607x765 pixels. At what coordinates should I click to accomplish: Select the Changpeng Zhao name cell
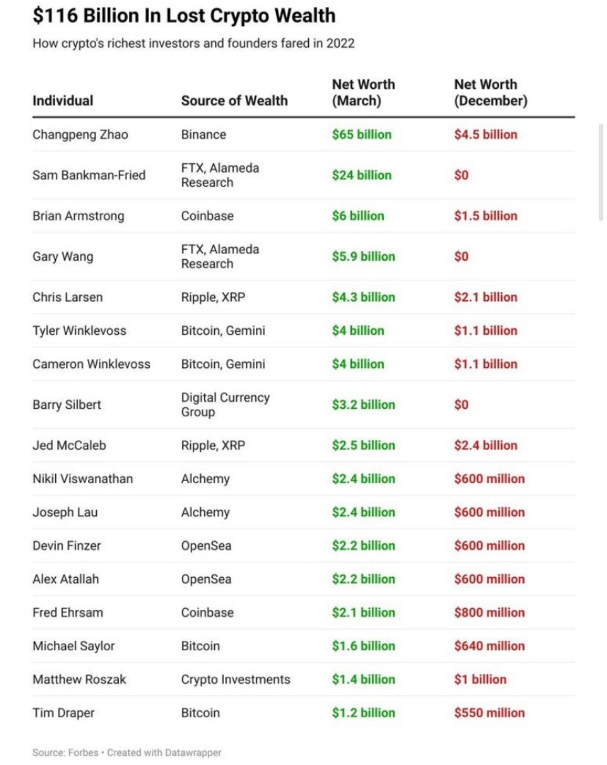(x=80, y=135)
